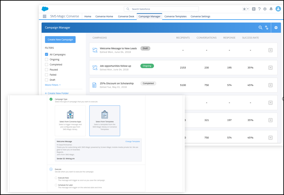Click the Create New Folder link
This screenshot has height=195, width=284.
pyautogui.click(x=57, y=93)
